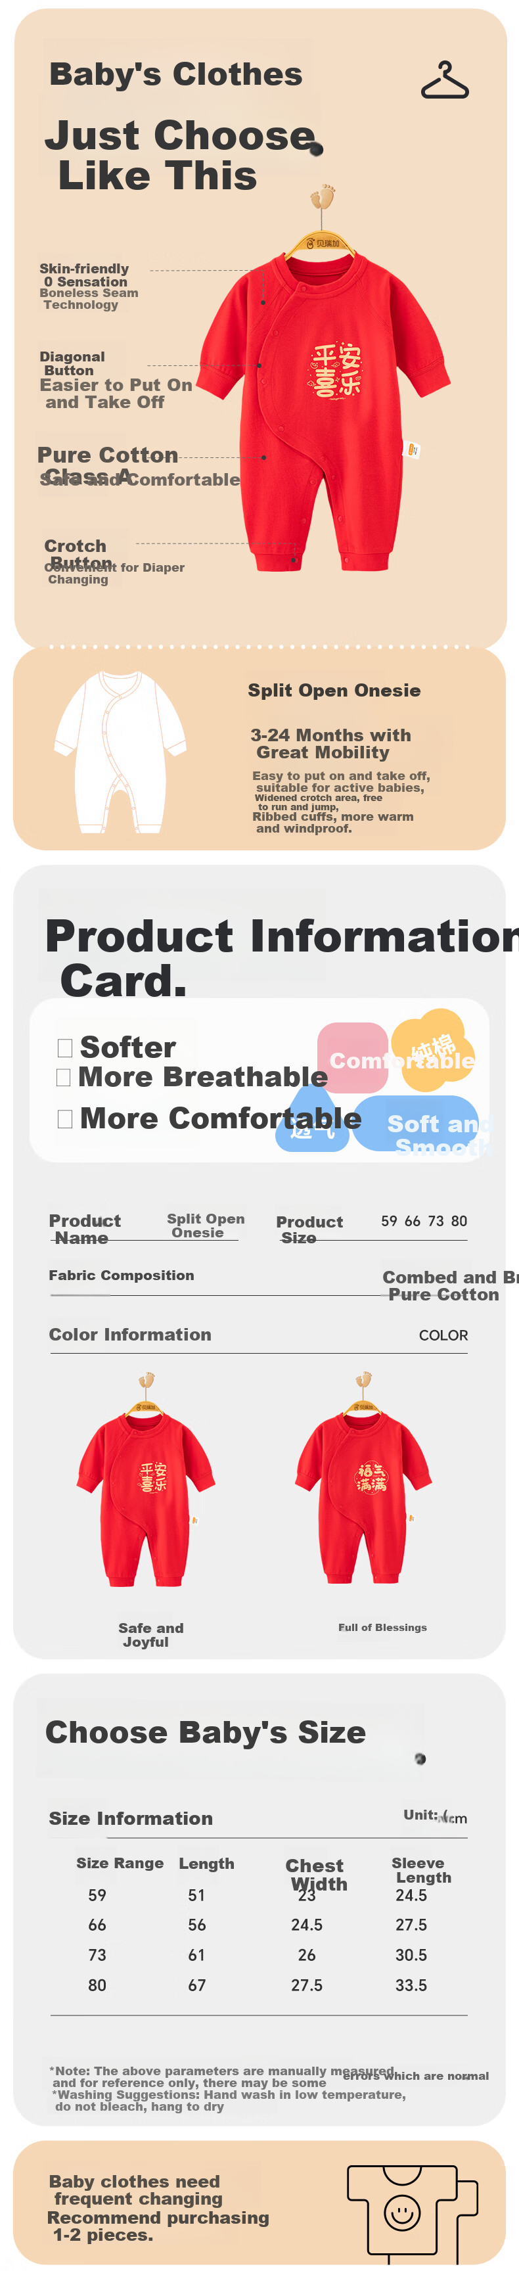Check the More Breathable checkbox
This screenshot has height=2273, width=519.
coord(64,1078)
